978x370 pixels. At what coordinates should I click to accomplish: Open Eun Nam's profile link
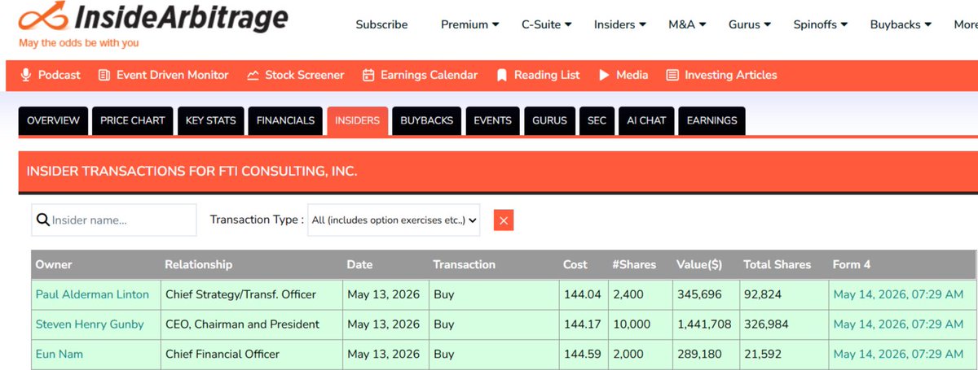[59, 354]
